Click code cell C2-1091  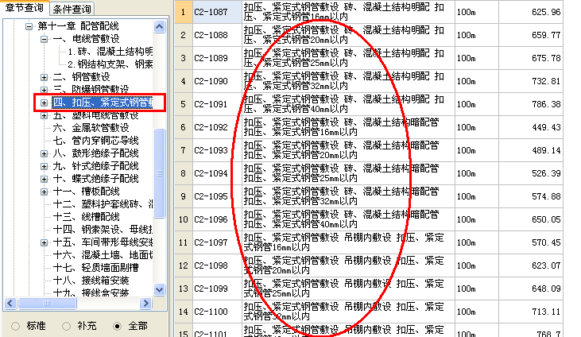coord(217,104)
